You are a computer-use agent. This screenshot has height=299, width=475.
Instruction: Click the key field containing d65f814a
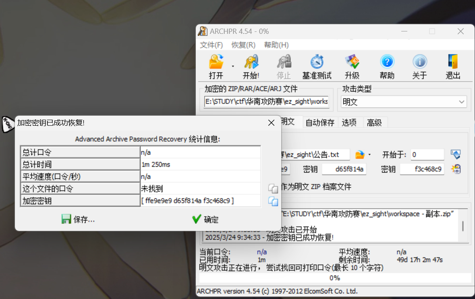click(x=344, y=169)
